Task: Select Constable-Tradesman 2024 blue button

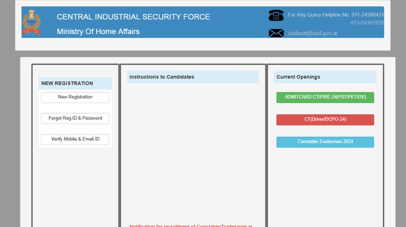Action: [325, 142]
